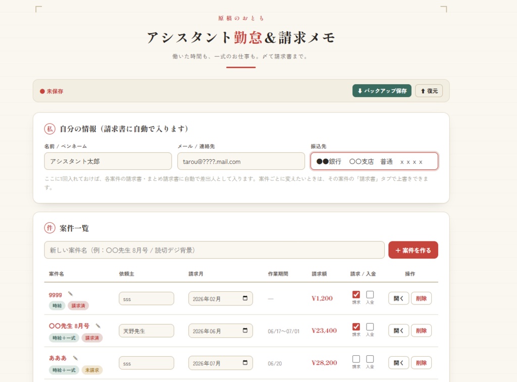Viewport: 517px width, 382px height.
Task: Click the 振込先 bank account field
Action: (374, 161)
